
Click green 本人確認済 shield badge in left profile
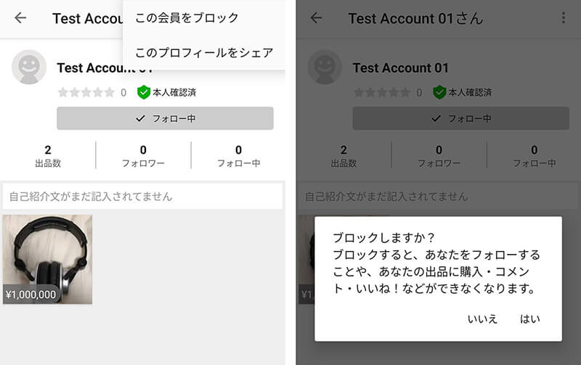[x=144, y=92]
